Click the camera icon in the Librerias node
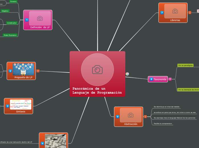The height and width of the screenshot is (148, 199). [175, 11]
